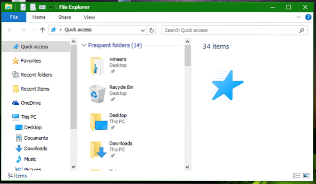Click the pin icon under Desktop

(x=112, y=127)
